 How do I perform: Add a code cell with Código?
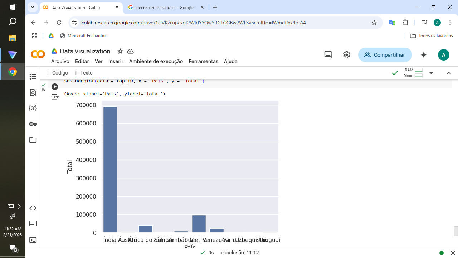[57, 73]
